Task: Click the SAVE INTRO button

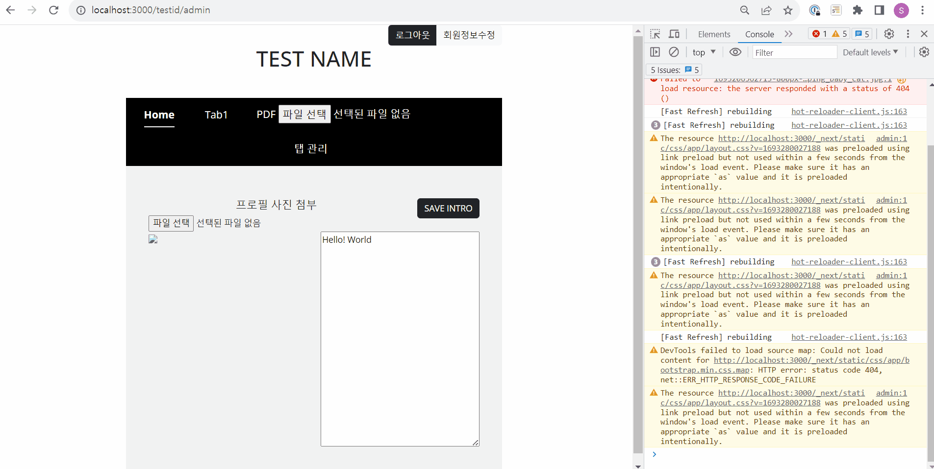Action: click(448, 209)
